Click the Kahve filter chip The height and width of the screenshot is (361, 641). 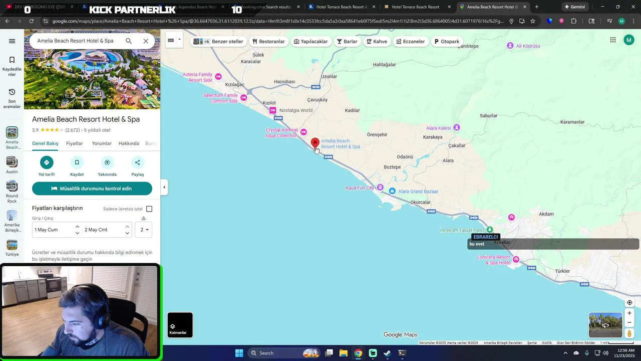[x=377, y=42]
